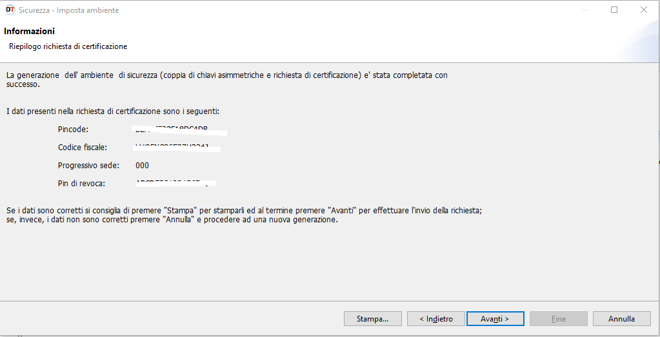660x337 pixels.
Task: Click the window title 'Sicurezza - Imposta ambiente'
Action: coord(68,10)
